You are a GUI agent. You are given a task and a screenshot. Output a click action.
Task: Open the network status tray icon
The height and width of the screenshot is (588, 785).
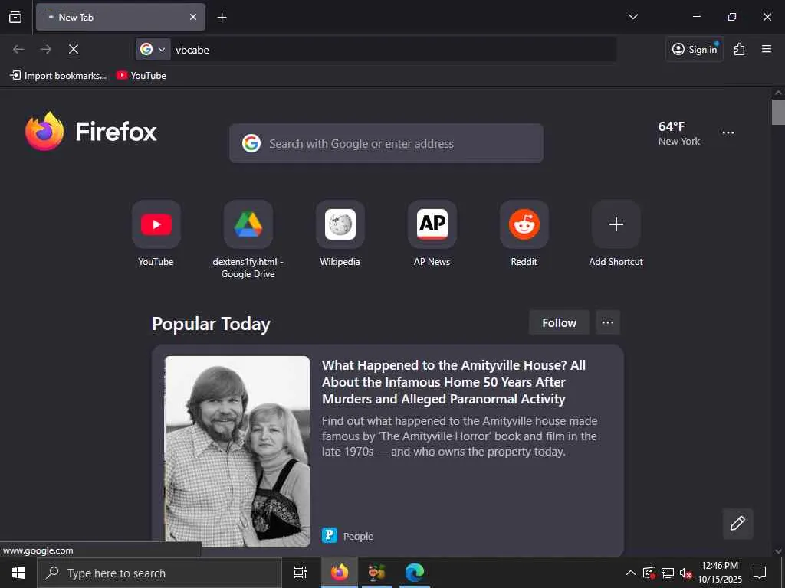tap(668, 573)
